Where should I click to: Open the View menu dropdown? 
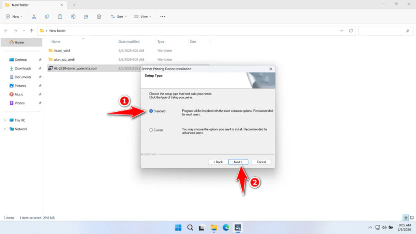pyautogui.click(x=143, y=16)
